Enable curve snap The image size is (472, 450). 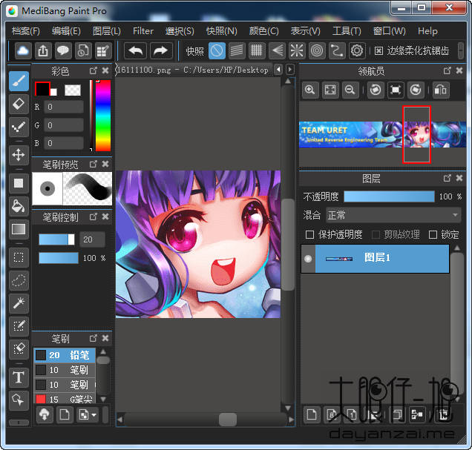coord(337,50)
